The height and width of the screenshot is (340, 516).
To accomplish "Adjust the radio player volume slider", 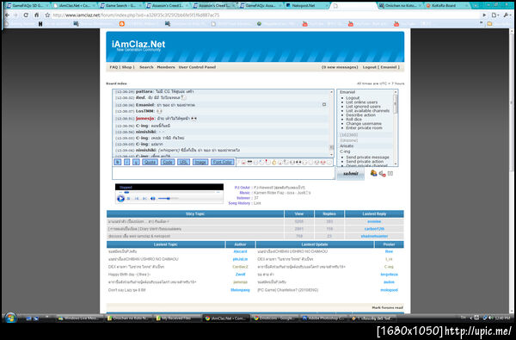I will [169, 198].
